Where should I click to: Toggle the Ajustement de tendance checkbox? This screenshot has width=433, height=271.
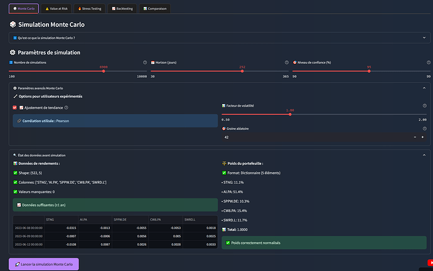[x=15, y=107]
